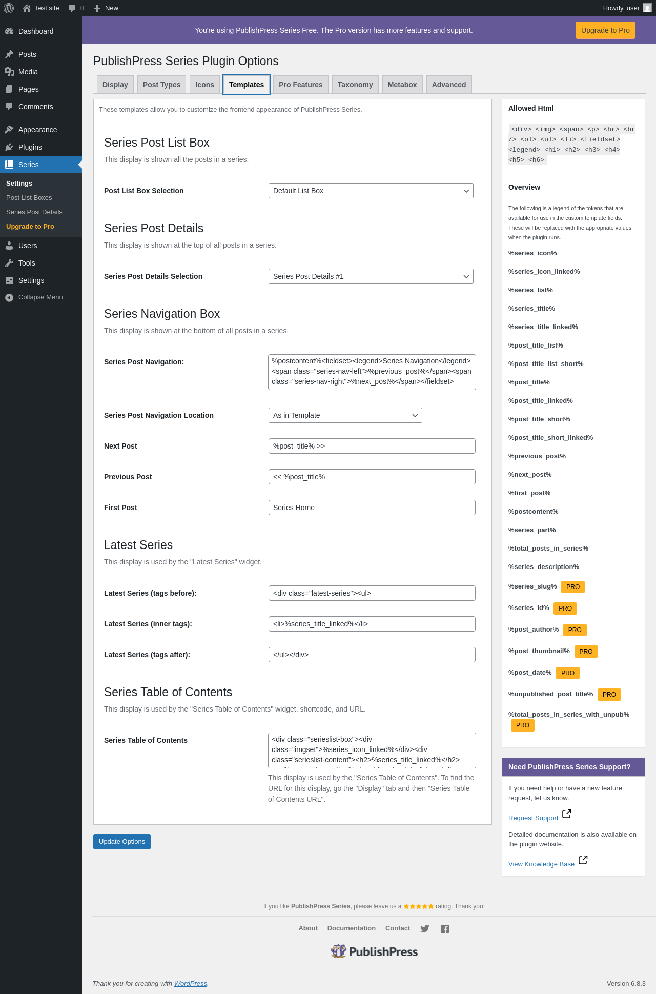Click the Media library icon
The height and width of the screenshot is (994, 656).
9,72
